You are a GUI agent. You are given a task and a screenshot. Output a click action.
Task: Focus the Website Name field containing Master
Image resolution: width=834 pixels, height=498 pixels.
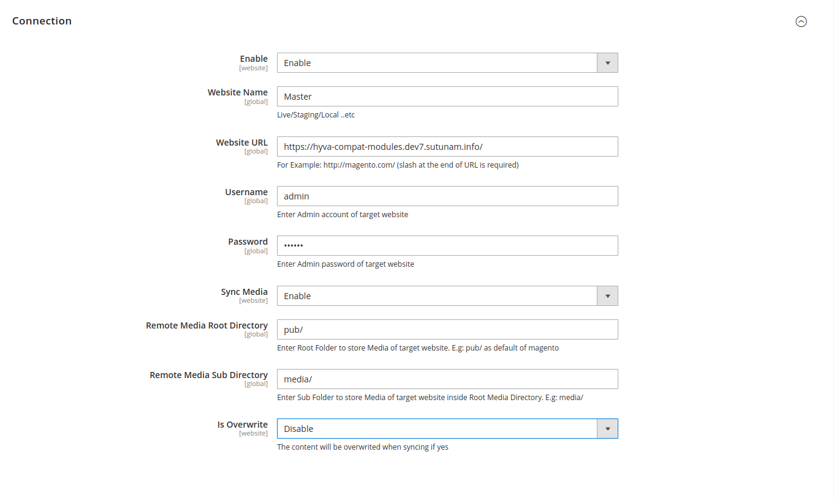point(447,97)
